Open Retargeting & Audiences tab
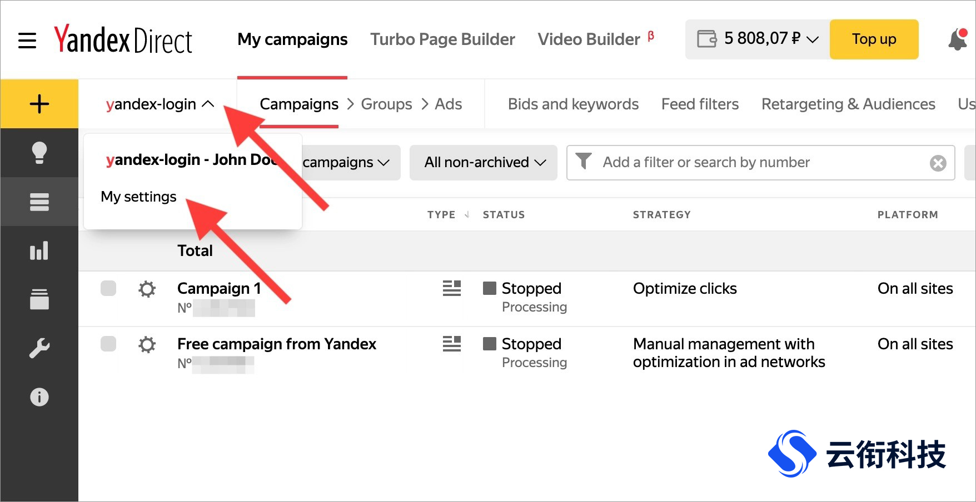 click(x=848, y=104)
